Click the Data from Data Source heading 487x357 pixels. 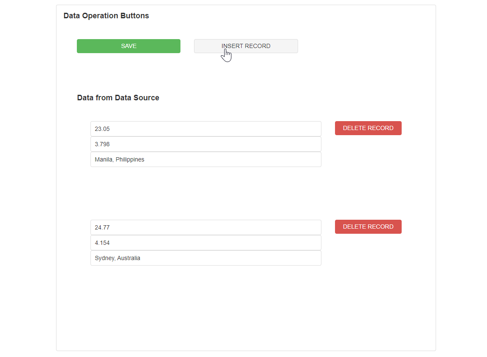click(118, 98)
